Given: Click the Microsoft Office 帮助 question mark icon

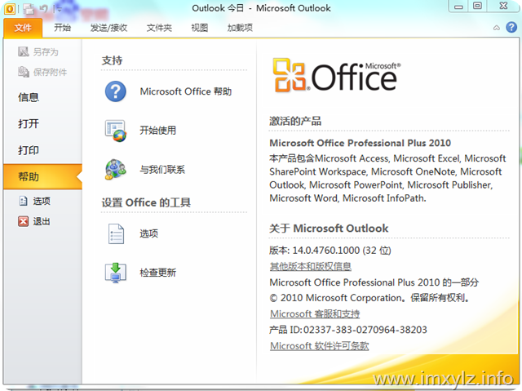Looking at the screenshot, I should [115, 91].
